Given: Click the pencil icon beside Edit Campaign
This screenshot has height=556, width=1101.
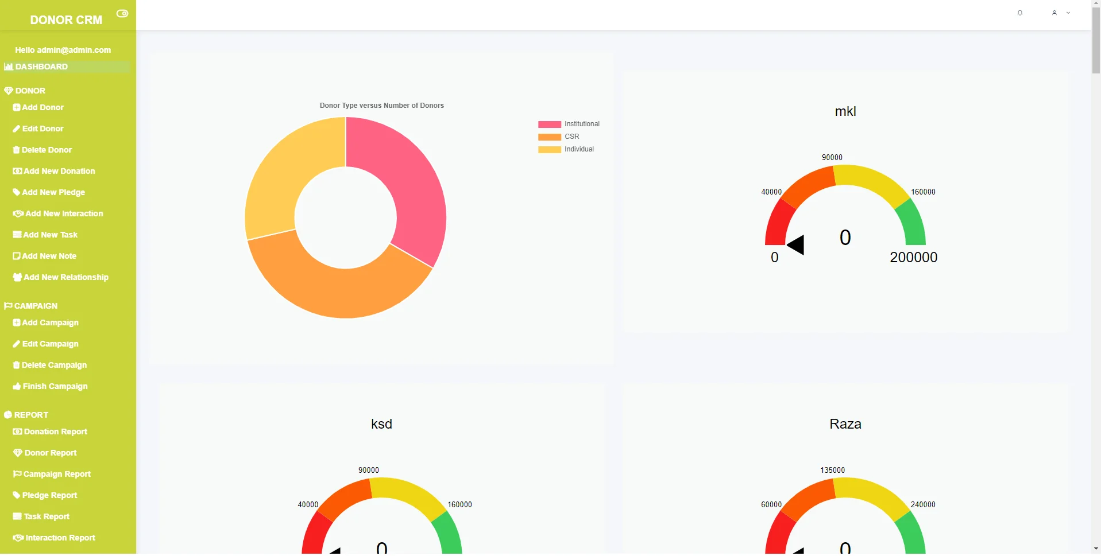Looking at the screenshot, I should pos(17,344).
